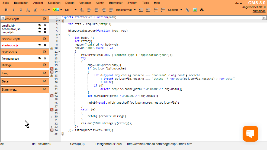Open the startnode.js file link
Image resolution: width=267 pixels, height=150 pixels.
click(10, 45)
